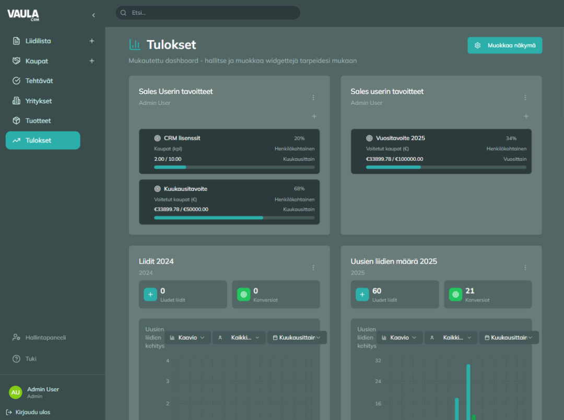The image size is (564, 420).
Task: Click the green Konversiot icon showing 21
Action: tap(456, 294)
